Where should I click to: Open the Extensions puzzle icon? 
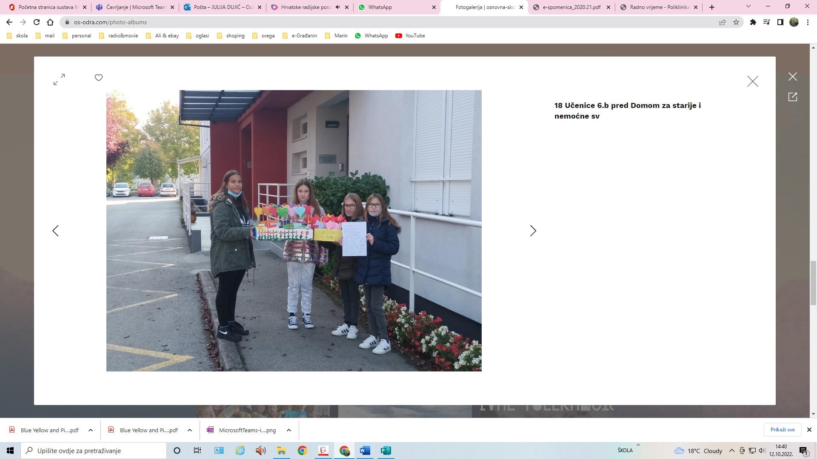pos(753,22)
